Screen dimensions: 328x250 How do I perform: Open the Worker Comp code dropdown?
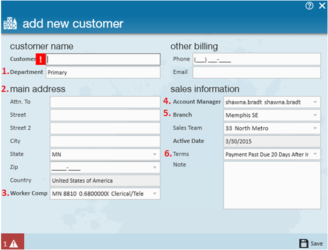105,194
